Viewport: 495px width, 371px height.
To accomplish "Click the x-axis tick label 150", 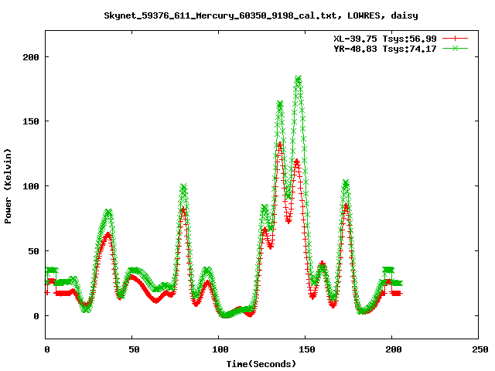I will coord(307,349).
